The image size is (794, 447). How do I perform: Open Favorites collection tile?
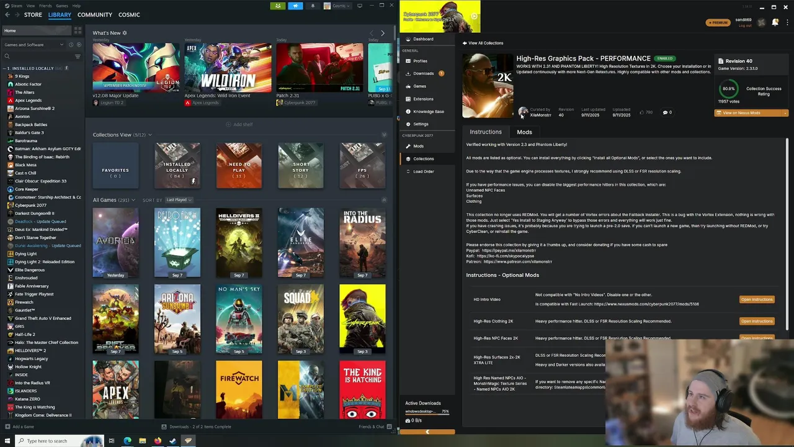115,165
